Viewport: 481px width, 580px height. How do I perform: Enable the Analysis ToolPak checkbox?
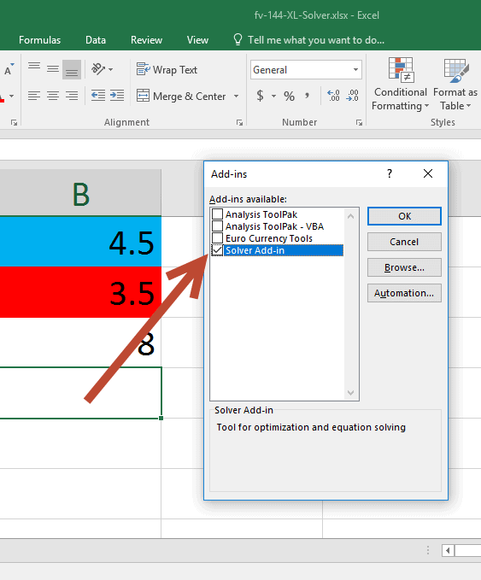click(x=217, y=214)
